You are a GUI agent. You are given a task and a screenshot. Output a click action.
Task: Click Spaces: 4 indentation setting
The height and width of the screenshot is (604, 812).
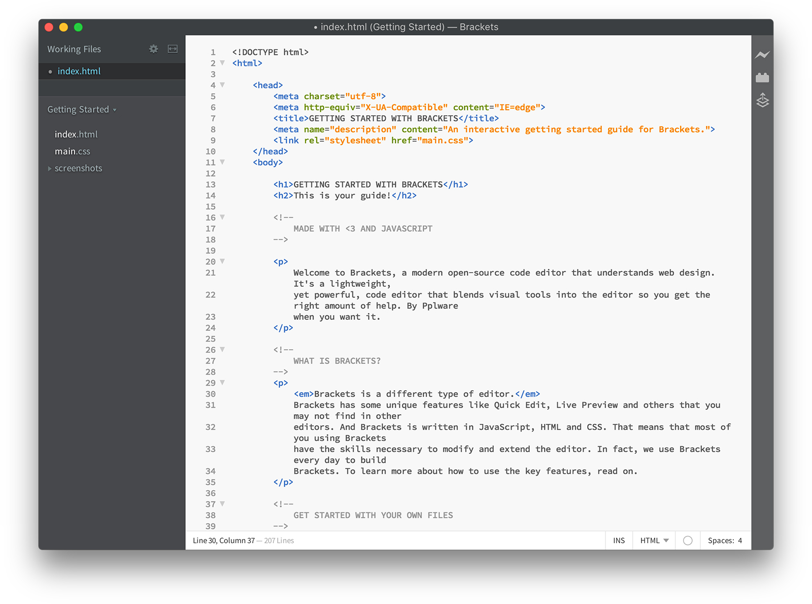coord(725,541)
